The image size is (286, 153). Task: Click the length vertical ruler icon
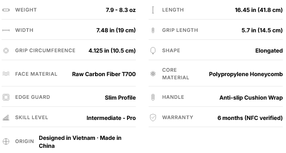point(153,10)
